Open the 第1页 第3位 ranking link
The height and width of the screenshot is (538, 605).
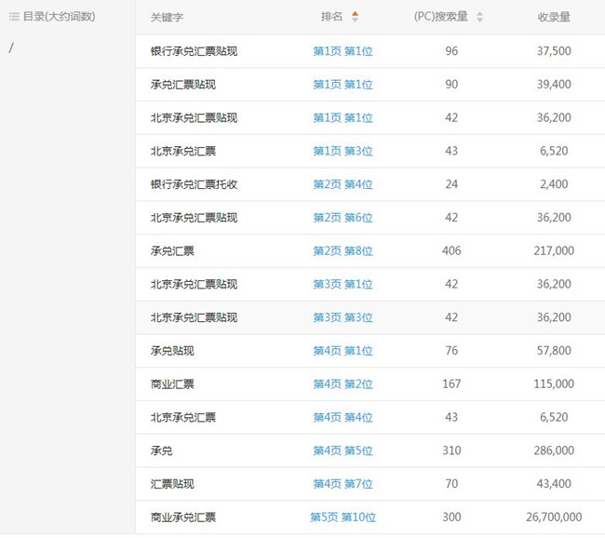click(343, 151)
